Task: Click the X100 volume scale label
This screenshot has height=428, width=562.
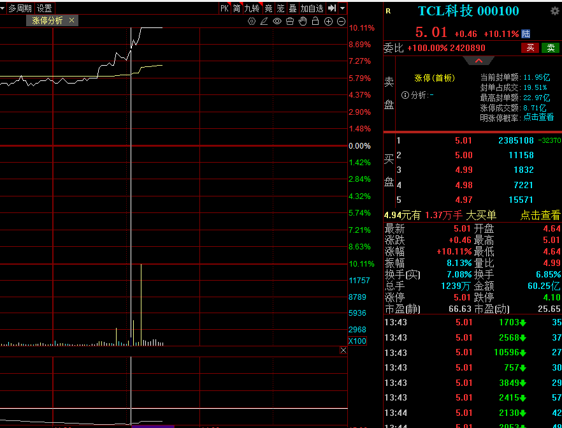Action: click(x=357, y=341)
